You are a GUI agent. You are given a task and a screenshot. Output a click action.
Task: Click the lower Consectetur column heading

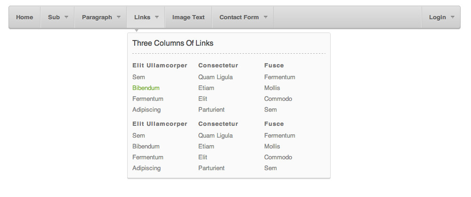click(x=218, y=124)
